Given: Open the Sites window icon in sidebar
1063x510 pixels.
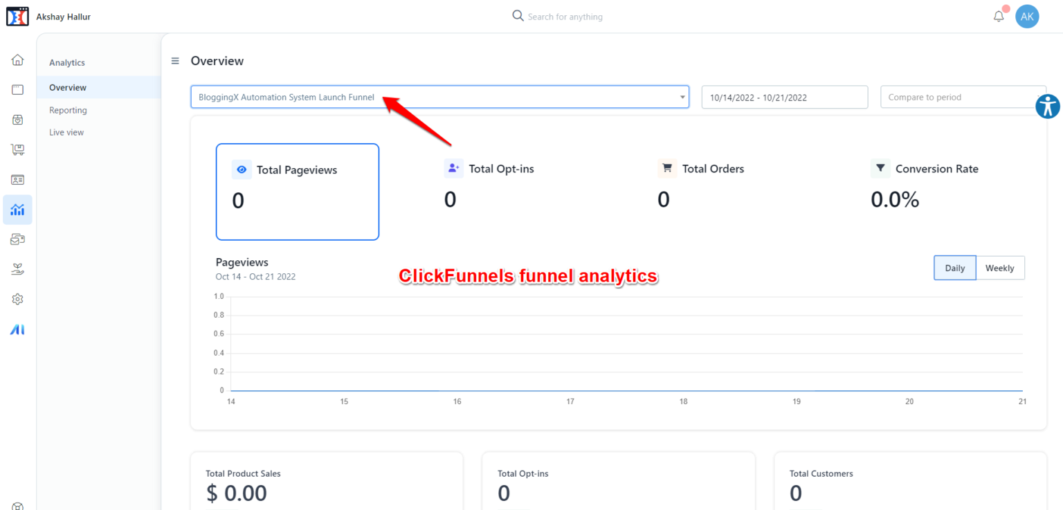Looking at the screenshot, I should [17, 89].
